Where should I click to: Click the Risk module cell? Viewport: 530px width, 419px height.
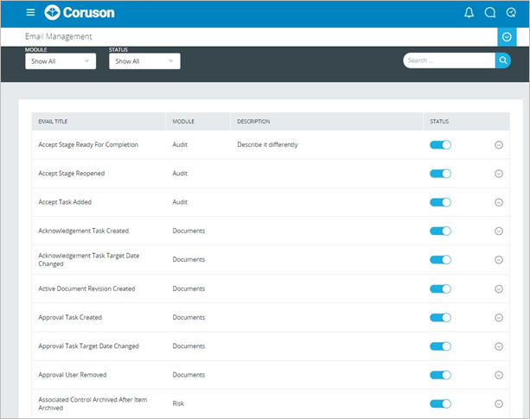pos(178,403)
